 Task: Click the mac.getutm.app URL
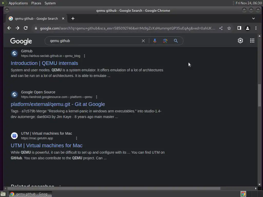(37, 138)
